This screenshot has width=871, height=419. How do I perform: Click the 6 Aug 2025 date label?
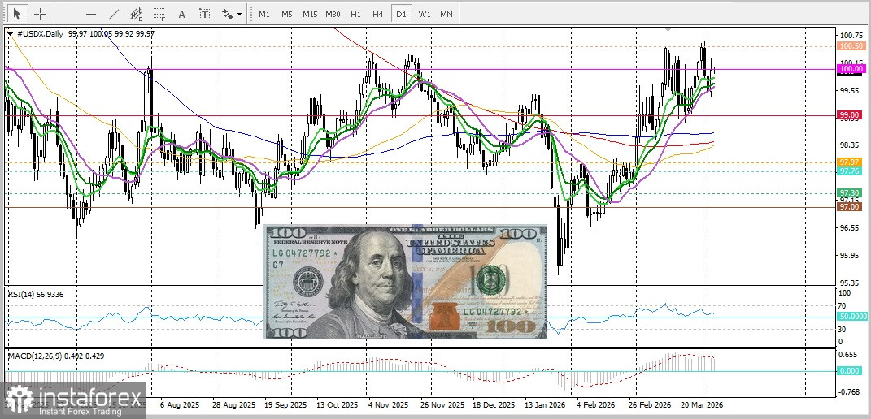point(179,404)
